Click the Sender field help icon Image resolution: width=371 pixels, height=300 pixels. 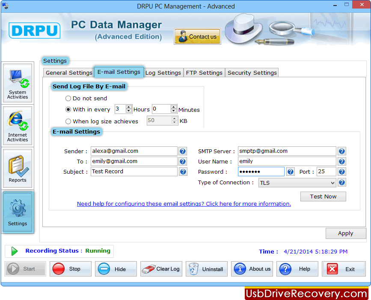(182, 151)
